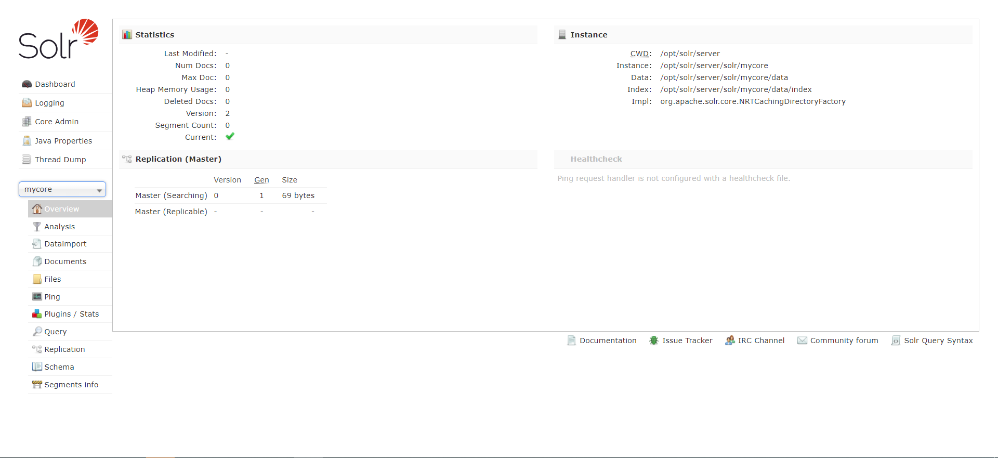998x458 pixels.
Task: Click the Logging icon
Action: 27,103
